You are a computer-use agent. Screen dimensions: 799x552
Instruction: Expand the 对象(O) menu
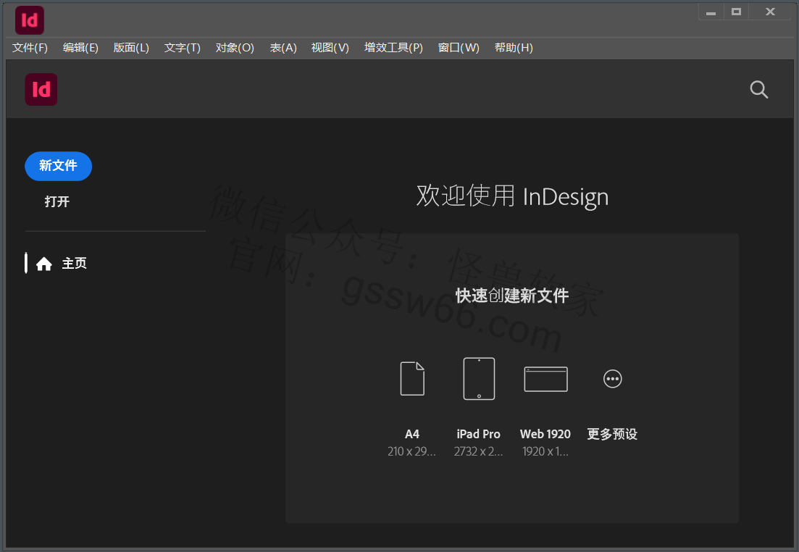[235, 48]
